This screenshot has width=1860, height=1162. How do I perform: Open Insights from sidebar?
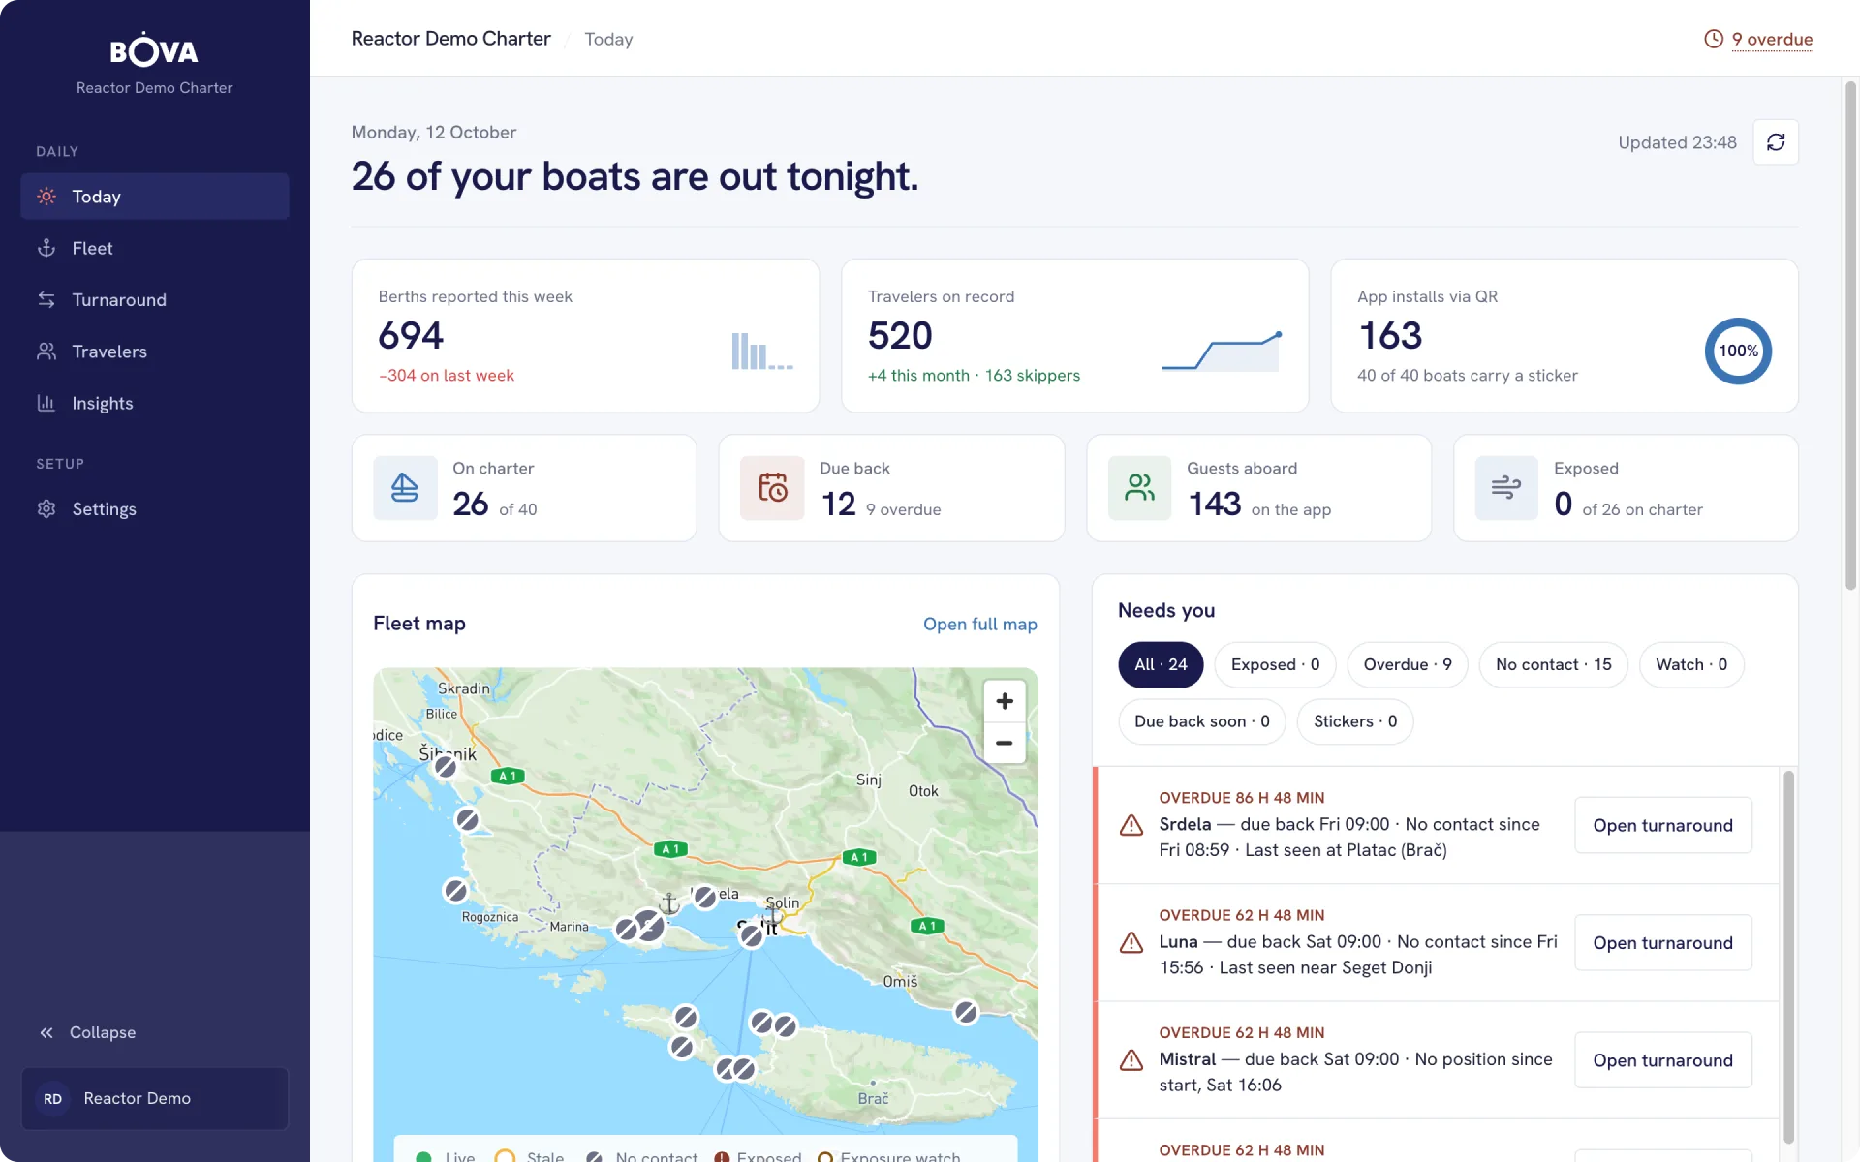[x=155, y=403]
